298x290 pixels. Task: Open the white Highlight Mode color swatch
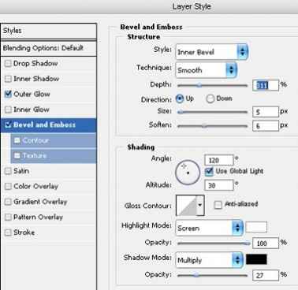[x=256, y=227]
